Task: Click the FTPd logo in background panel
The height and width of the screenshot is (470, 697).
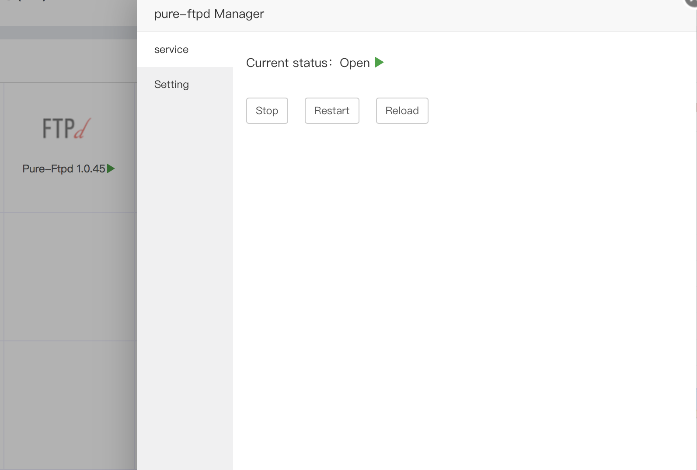Action: (x=66, y=129)
